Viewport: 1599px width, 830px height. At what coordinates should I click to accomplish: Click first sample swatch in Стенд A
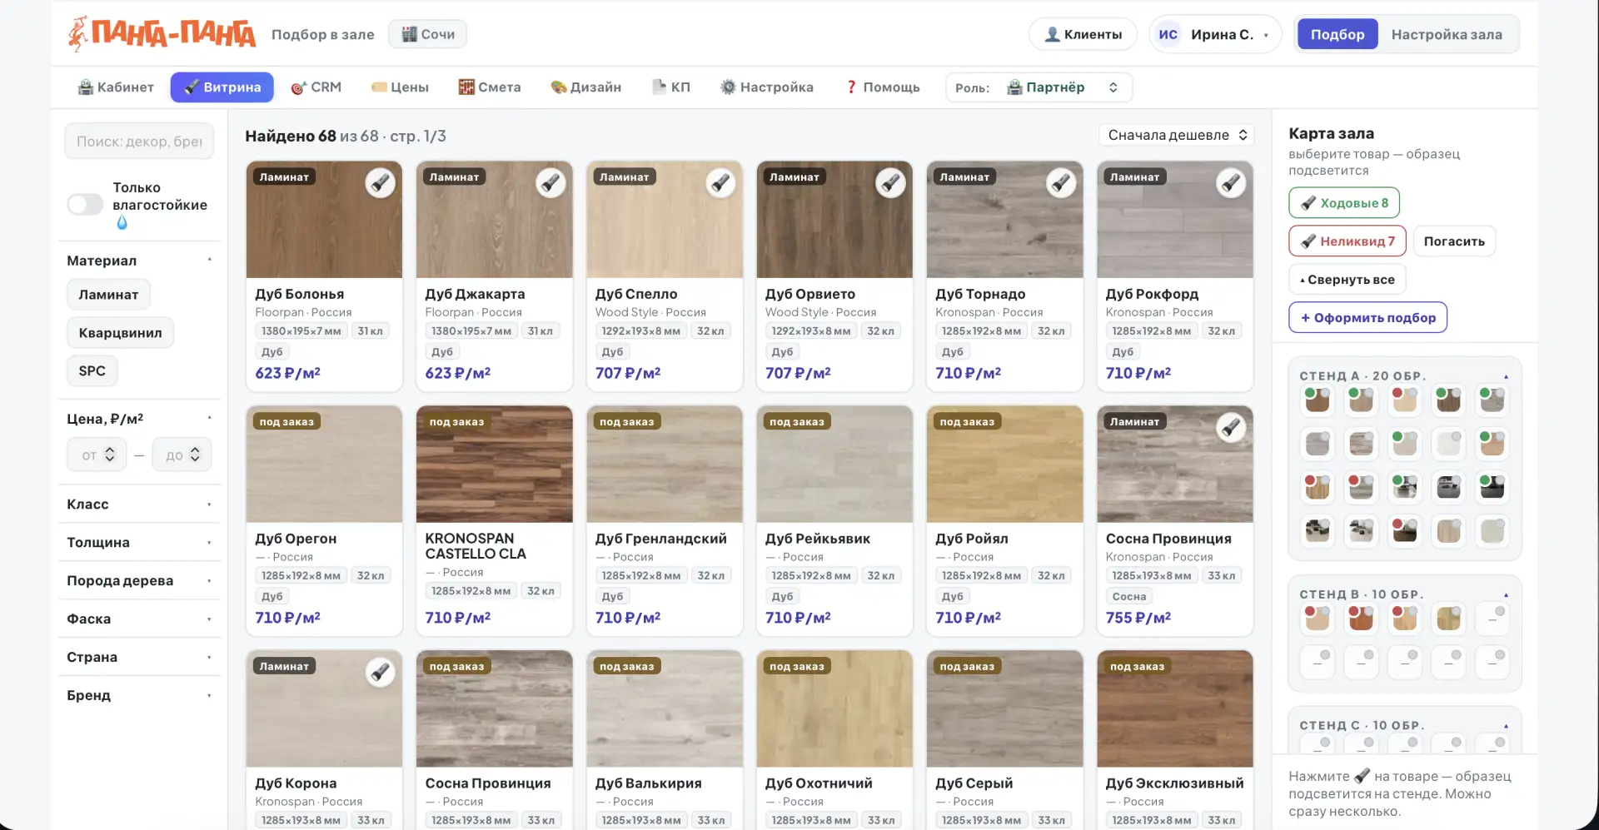pyautogui.click(x=1318, y=400)
